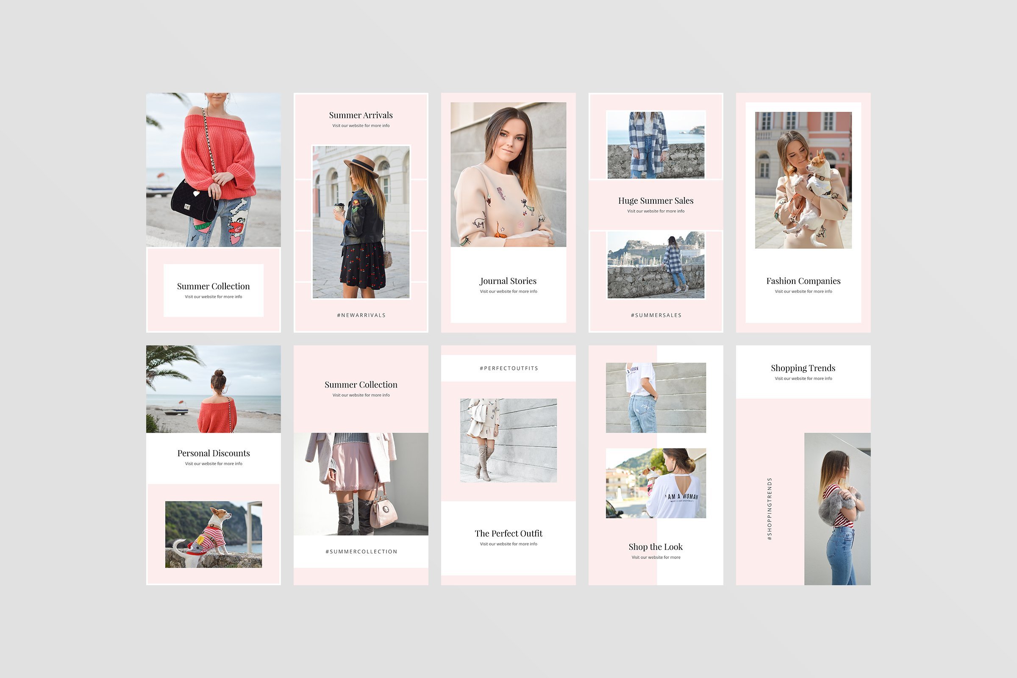1017x678 pixels.
Task: Click the portrait above Journal Stories
Action: (x=508, y=175)
